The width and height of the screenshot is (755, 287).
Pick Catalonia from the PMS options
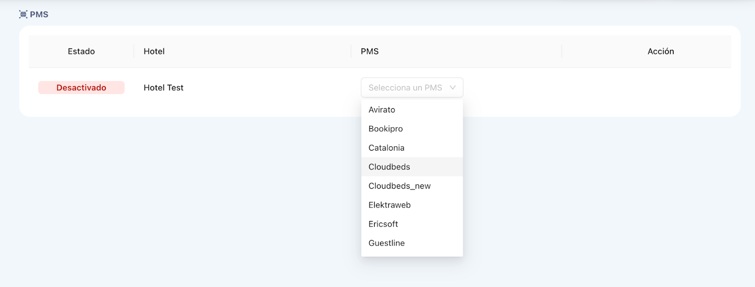pos(412,148)
